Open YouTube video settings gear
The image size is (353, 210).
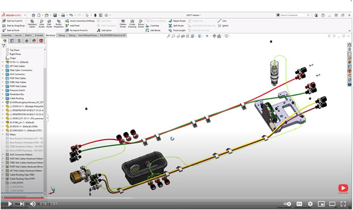point(310,204)
